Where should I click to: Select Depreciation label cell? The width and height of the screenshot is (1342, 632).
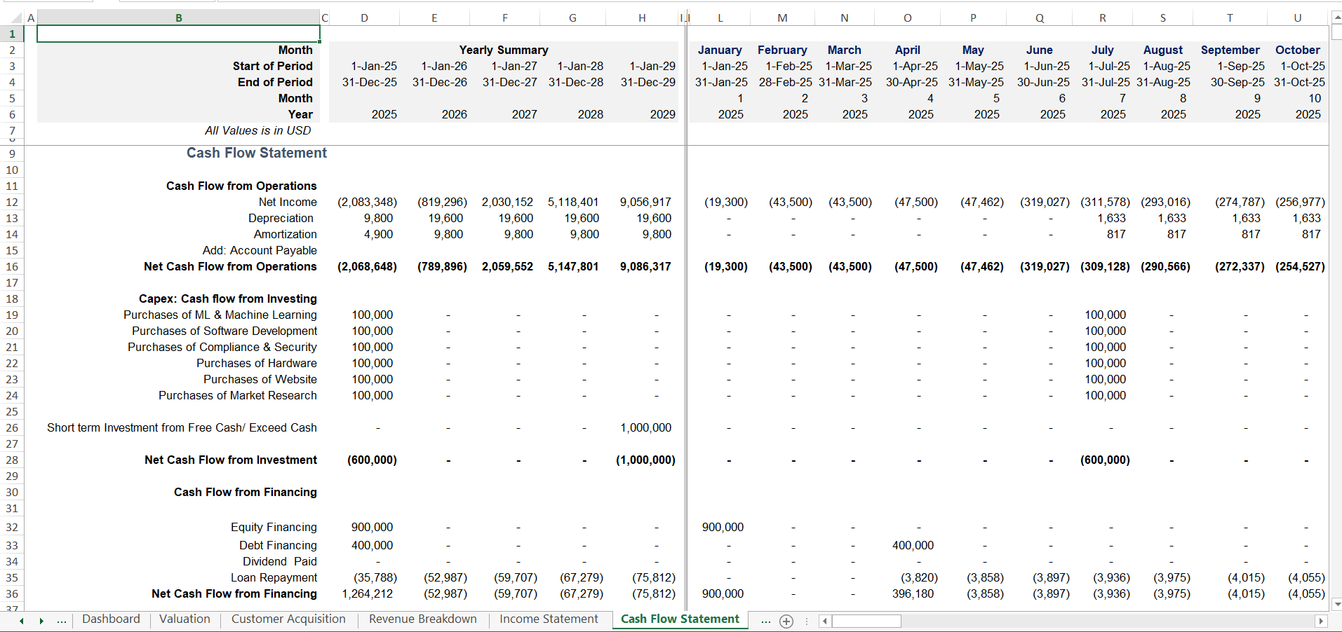click(281, 219)
